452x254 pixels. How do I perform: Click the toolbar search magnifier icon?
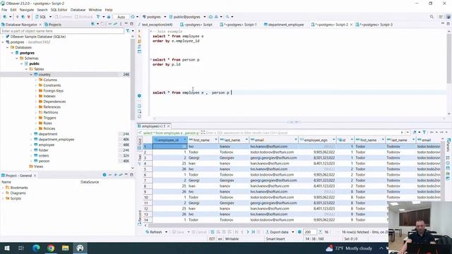click(227, 17)
